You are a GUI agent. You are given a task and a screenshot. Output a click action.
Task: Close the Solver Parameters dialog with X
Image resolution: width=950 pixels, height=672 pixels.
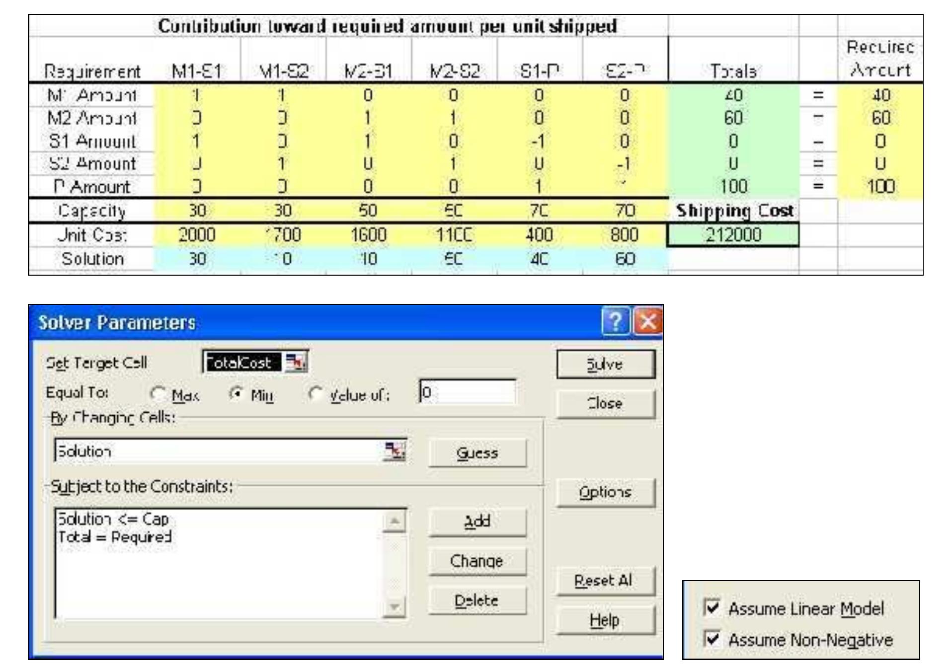pos(648,322)
